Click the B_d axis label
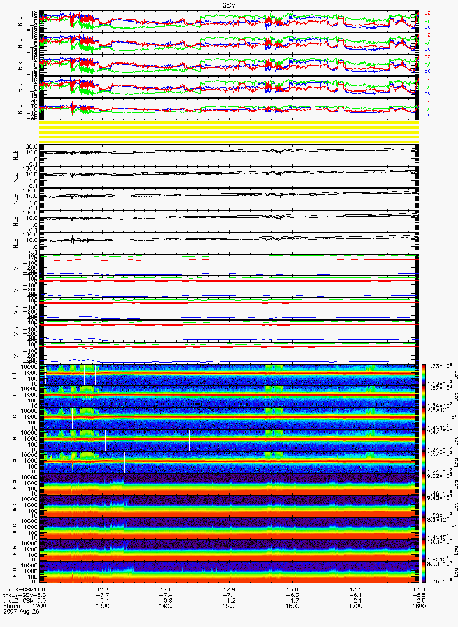This screenshot has height=627, width=458. tap(20, 44)
